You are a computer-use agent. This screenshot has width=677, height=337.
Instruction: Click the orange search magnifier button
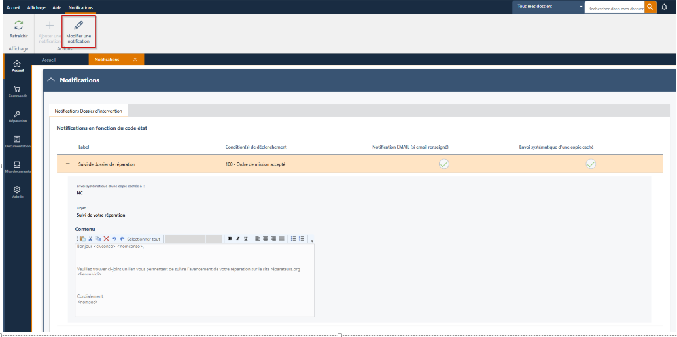(x=650, y=7)
